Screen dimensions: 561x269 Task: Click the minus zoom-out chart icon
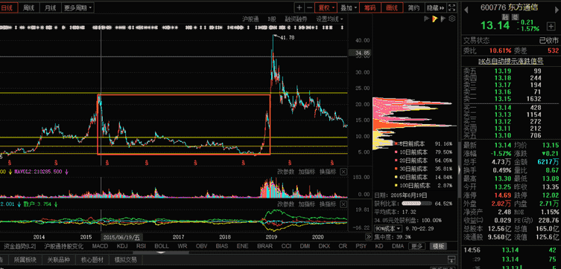tap(308, 7)
